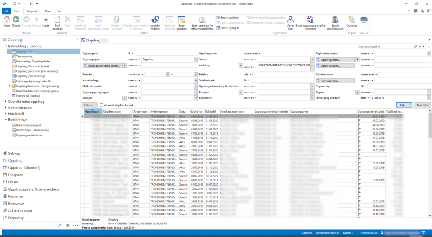Go back with the Tilbake arrow icon
The width and height of the screenshot is (432, 237).
(16, 19)
